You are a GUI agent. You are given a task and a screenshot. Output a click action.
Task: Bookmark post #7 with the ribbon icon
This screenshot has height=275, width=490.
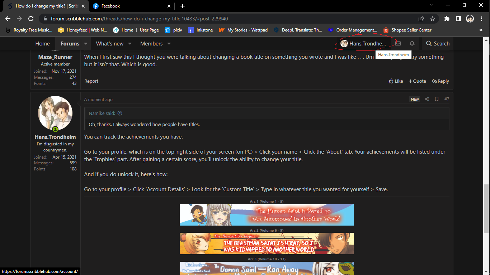pos(437,99)
